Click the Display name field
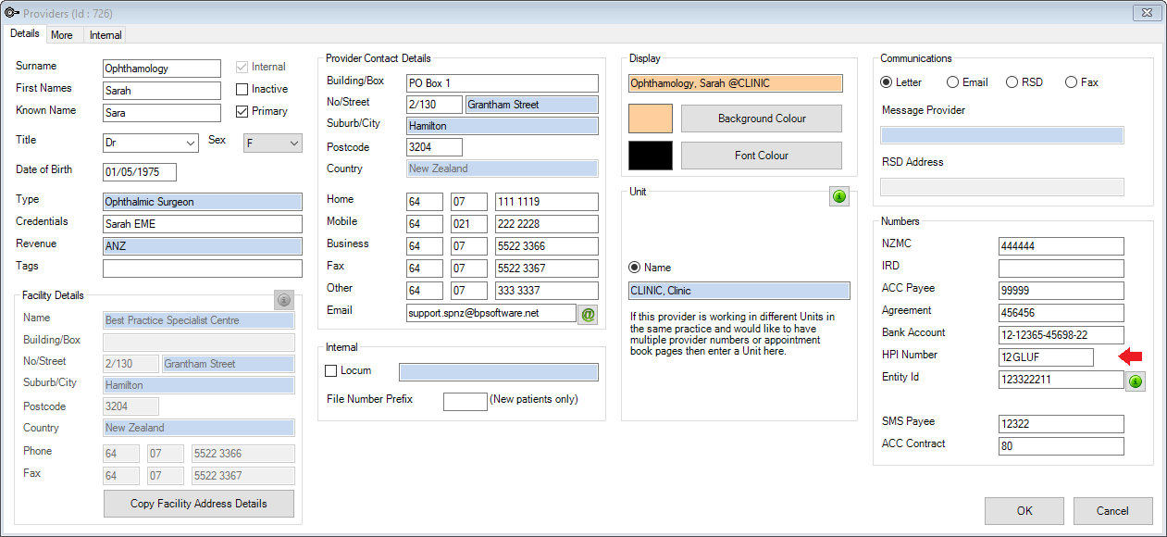Image resolution: width=1167 pixels, height=537 pixels. [x=736, y=83]
